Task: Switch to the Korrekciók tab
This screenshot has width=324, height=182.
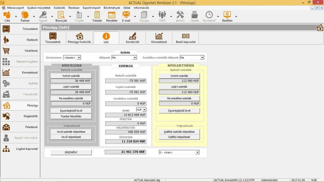Action: [x=133, y=38]
